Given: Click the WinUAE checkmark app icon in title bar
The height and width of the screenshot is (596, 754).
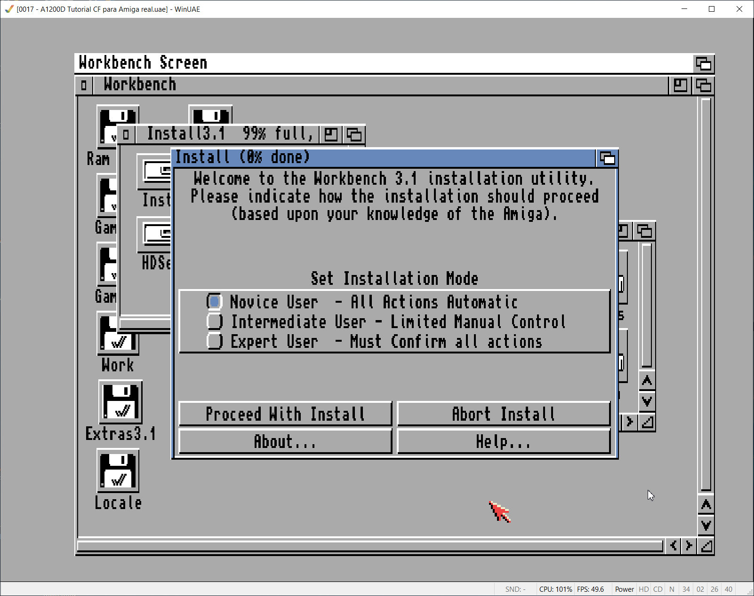Looking at the screenshot, I should 9,9.
